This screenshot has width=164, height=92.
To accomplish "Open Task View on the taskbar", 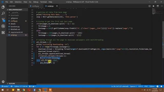I will 8,90.
